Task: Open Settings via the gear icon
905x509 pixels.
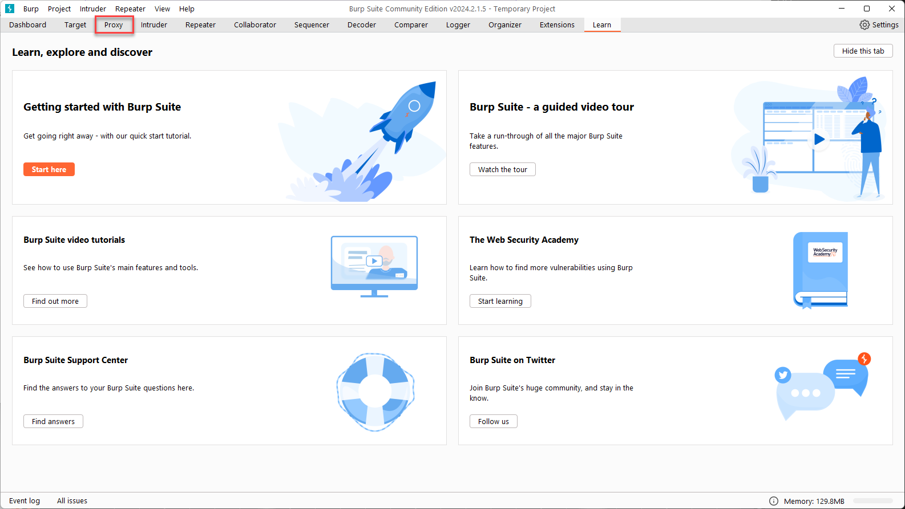Action: [x=864, y=25]
